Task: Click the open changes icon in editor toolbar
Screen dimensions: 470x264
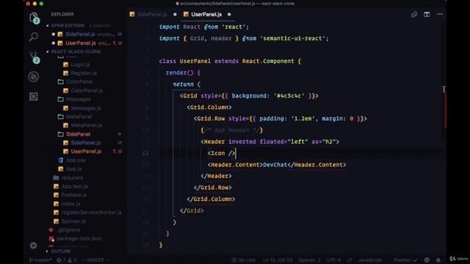Action: pos(414,15)
